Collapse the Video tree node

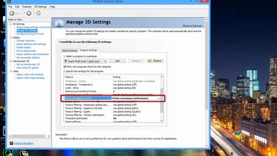[11, 71]
